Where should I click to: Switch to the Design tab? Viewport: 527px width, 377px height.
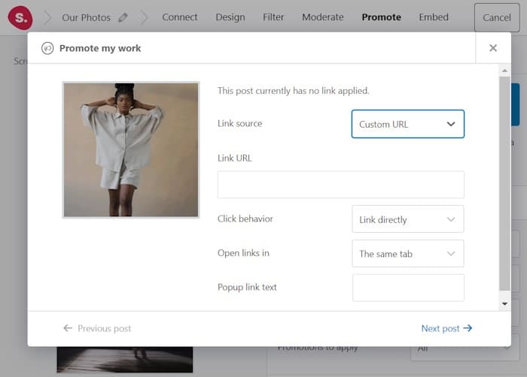tap(232, 17)
